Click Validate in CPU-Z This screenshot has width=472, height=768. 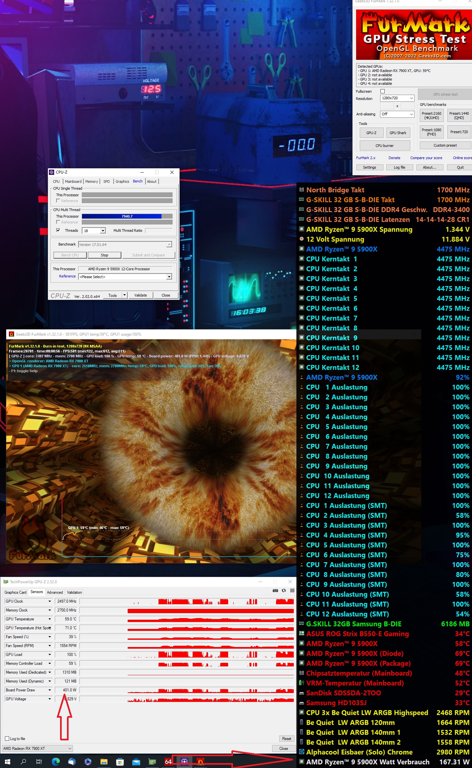pos(140,295)
